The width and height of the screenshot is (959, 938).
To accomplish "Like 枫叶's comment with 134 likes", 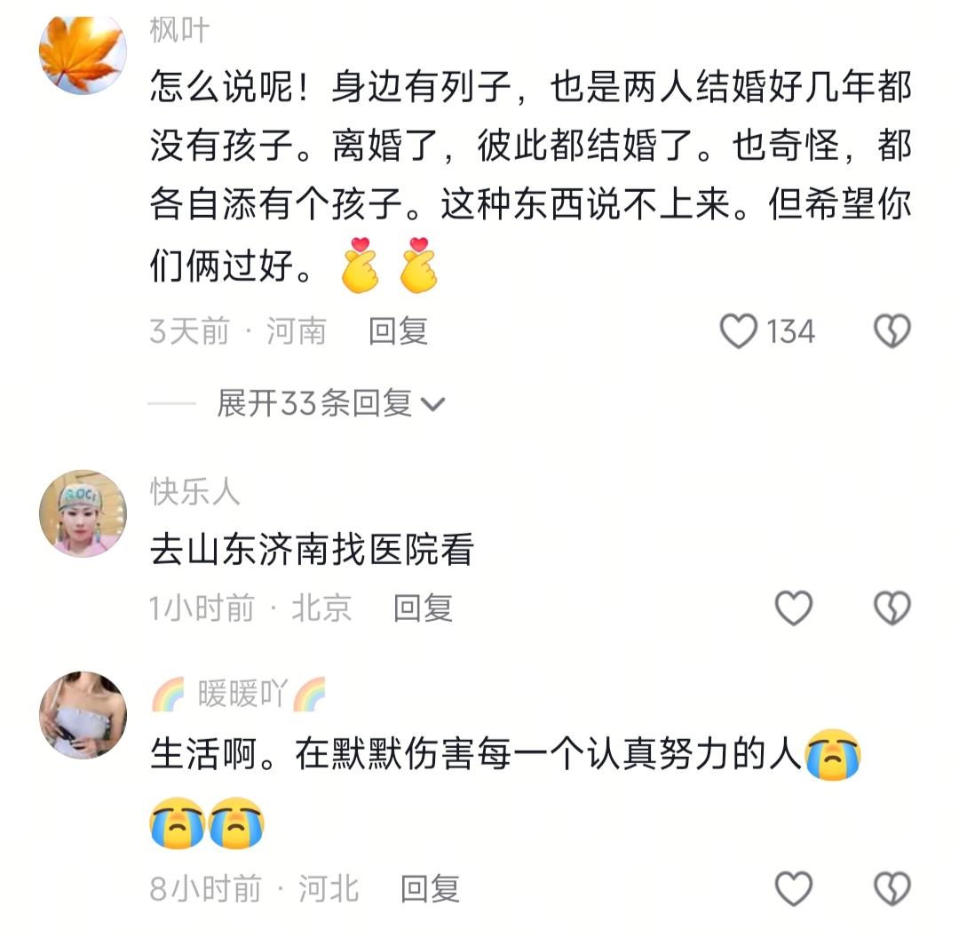I will [739, 331].
